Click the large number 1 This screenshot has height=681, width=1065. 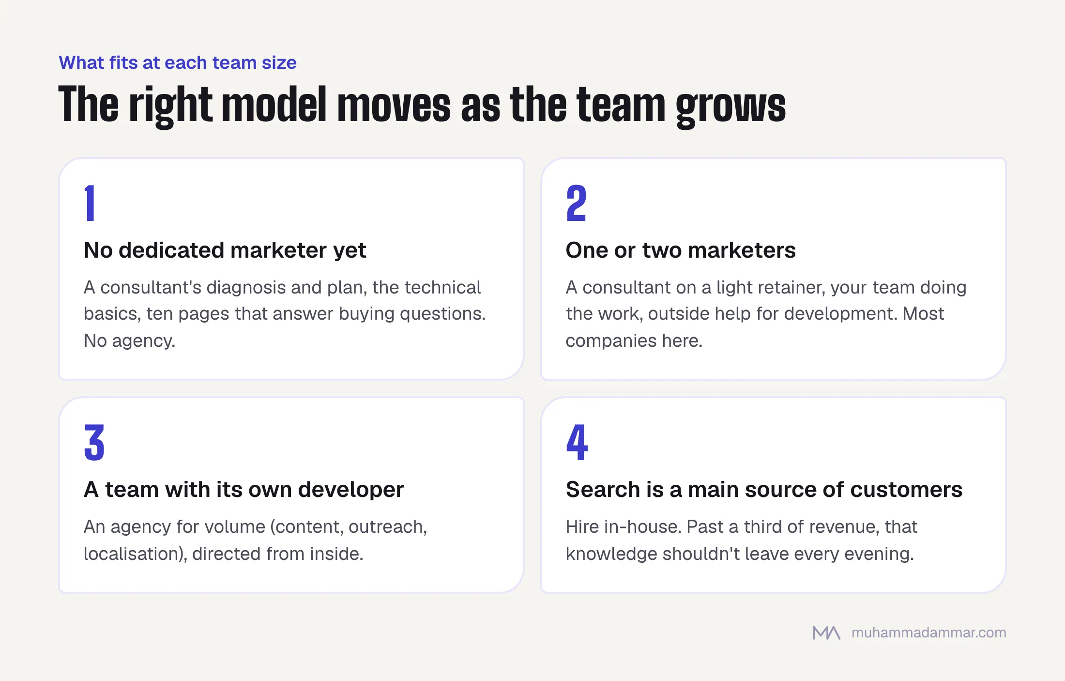(90, 203)
